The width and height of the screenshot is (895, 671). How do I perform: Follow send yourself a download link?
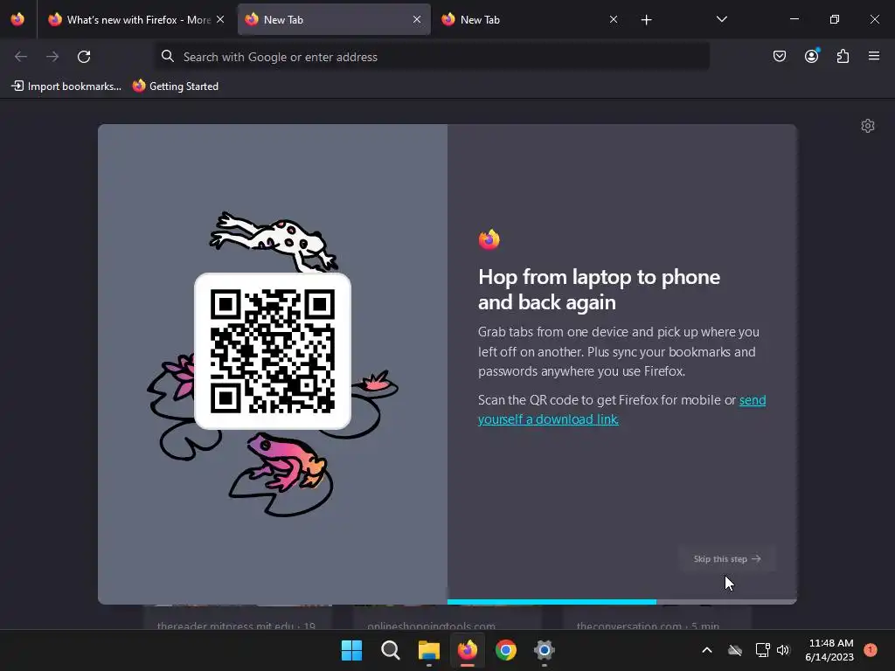[x=621, y=410]
